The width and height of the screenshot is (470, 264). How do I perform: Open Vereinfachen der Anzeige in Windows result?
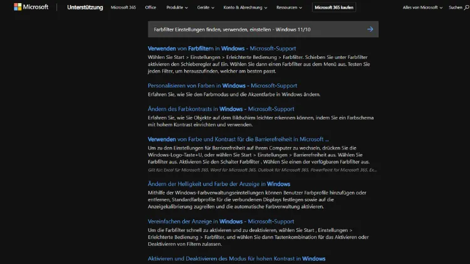point(221,221)
